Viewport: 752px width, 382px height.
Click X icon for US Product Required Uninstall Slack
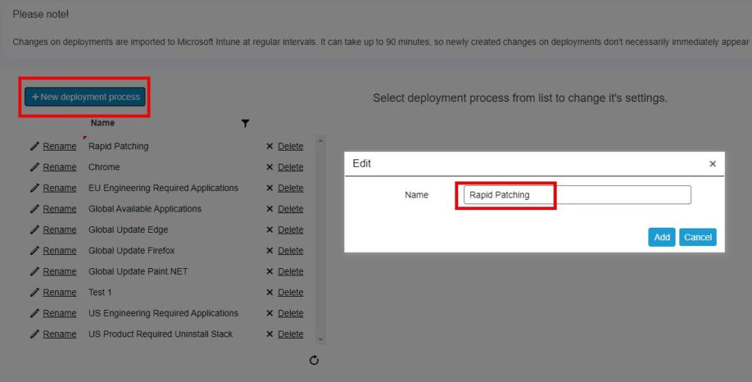click(x=270, y=334)
